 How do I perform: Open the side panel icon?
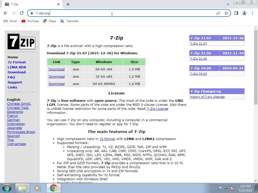[236, 13]
